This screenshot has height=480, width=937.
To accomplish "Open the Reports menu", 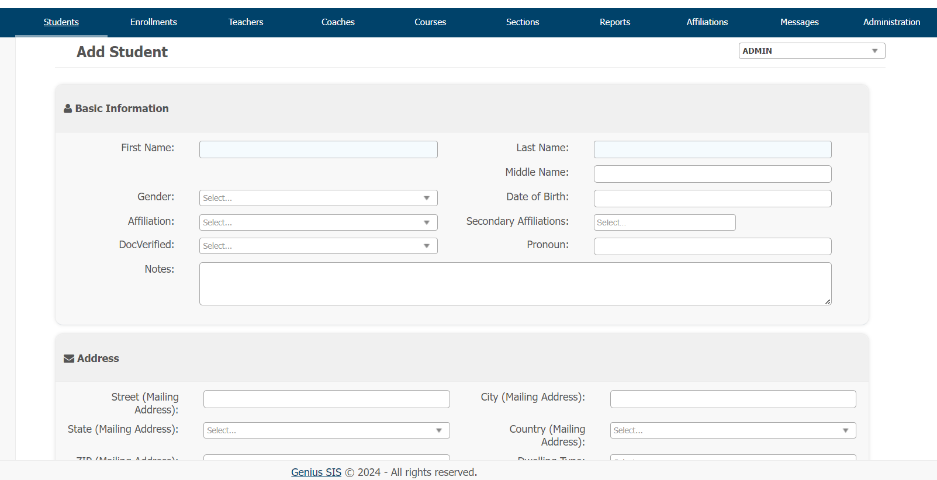I will (x=614, y=22).
